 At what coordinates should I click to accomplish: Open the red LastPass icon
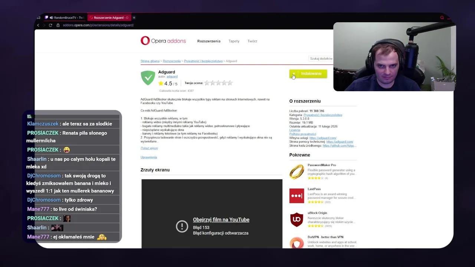tap(297, 196)
